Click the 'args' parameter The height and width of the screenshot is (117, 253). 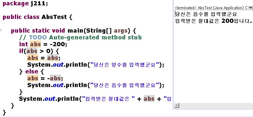click(x=121, y=31)
